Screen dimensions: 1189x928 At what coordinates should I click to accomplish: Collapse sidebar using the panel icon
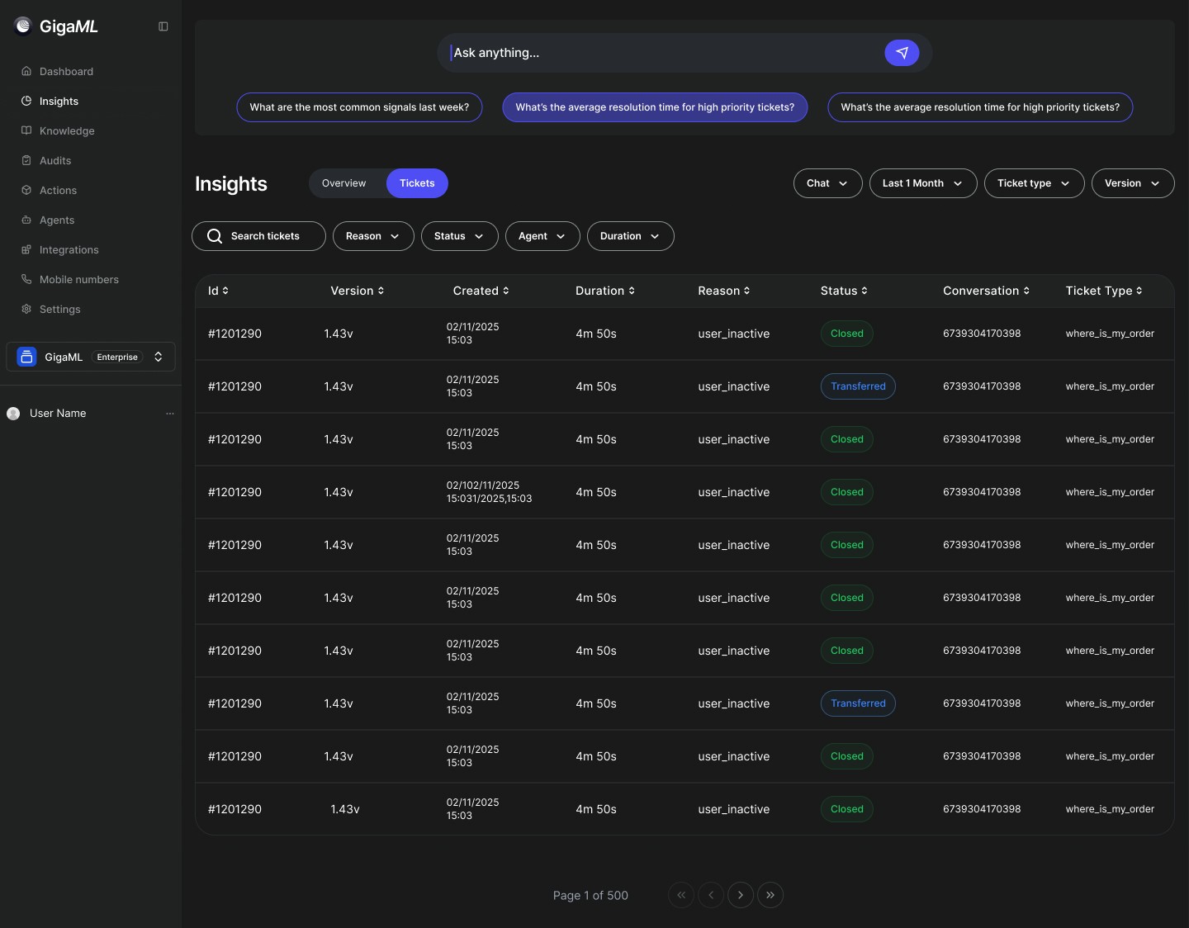tap(163, 26)
